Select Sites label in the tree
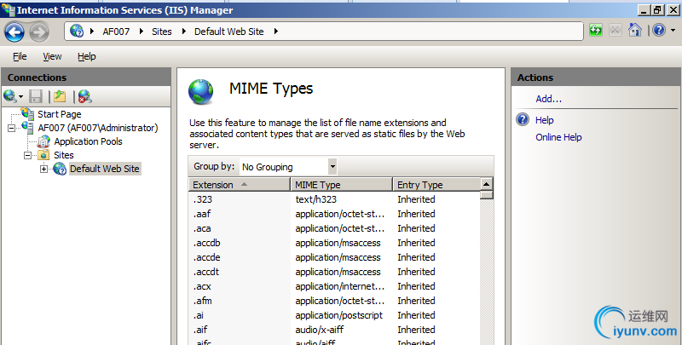Image resolution: width=682 pixels, height=345 pixels. (63, 155)
